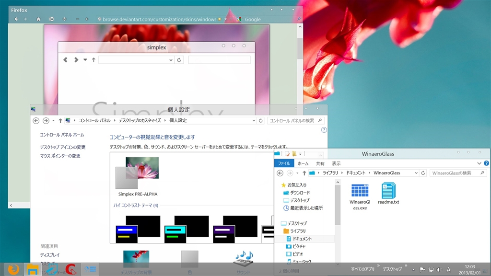This screenshot has width=491, height=276.
Task: Switch to the 表示 ribbon tab
Action: pyautogui.click(x=336, y=163)
